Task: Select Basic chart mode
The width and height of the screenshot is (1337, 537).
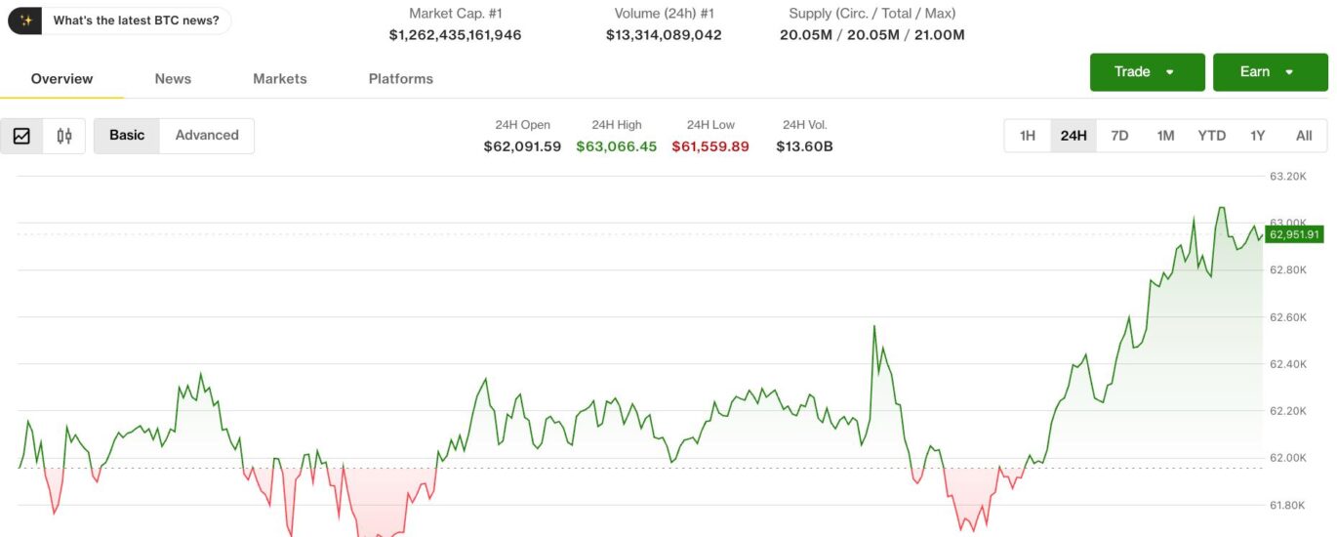Action: 127,136
